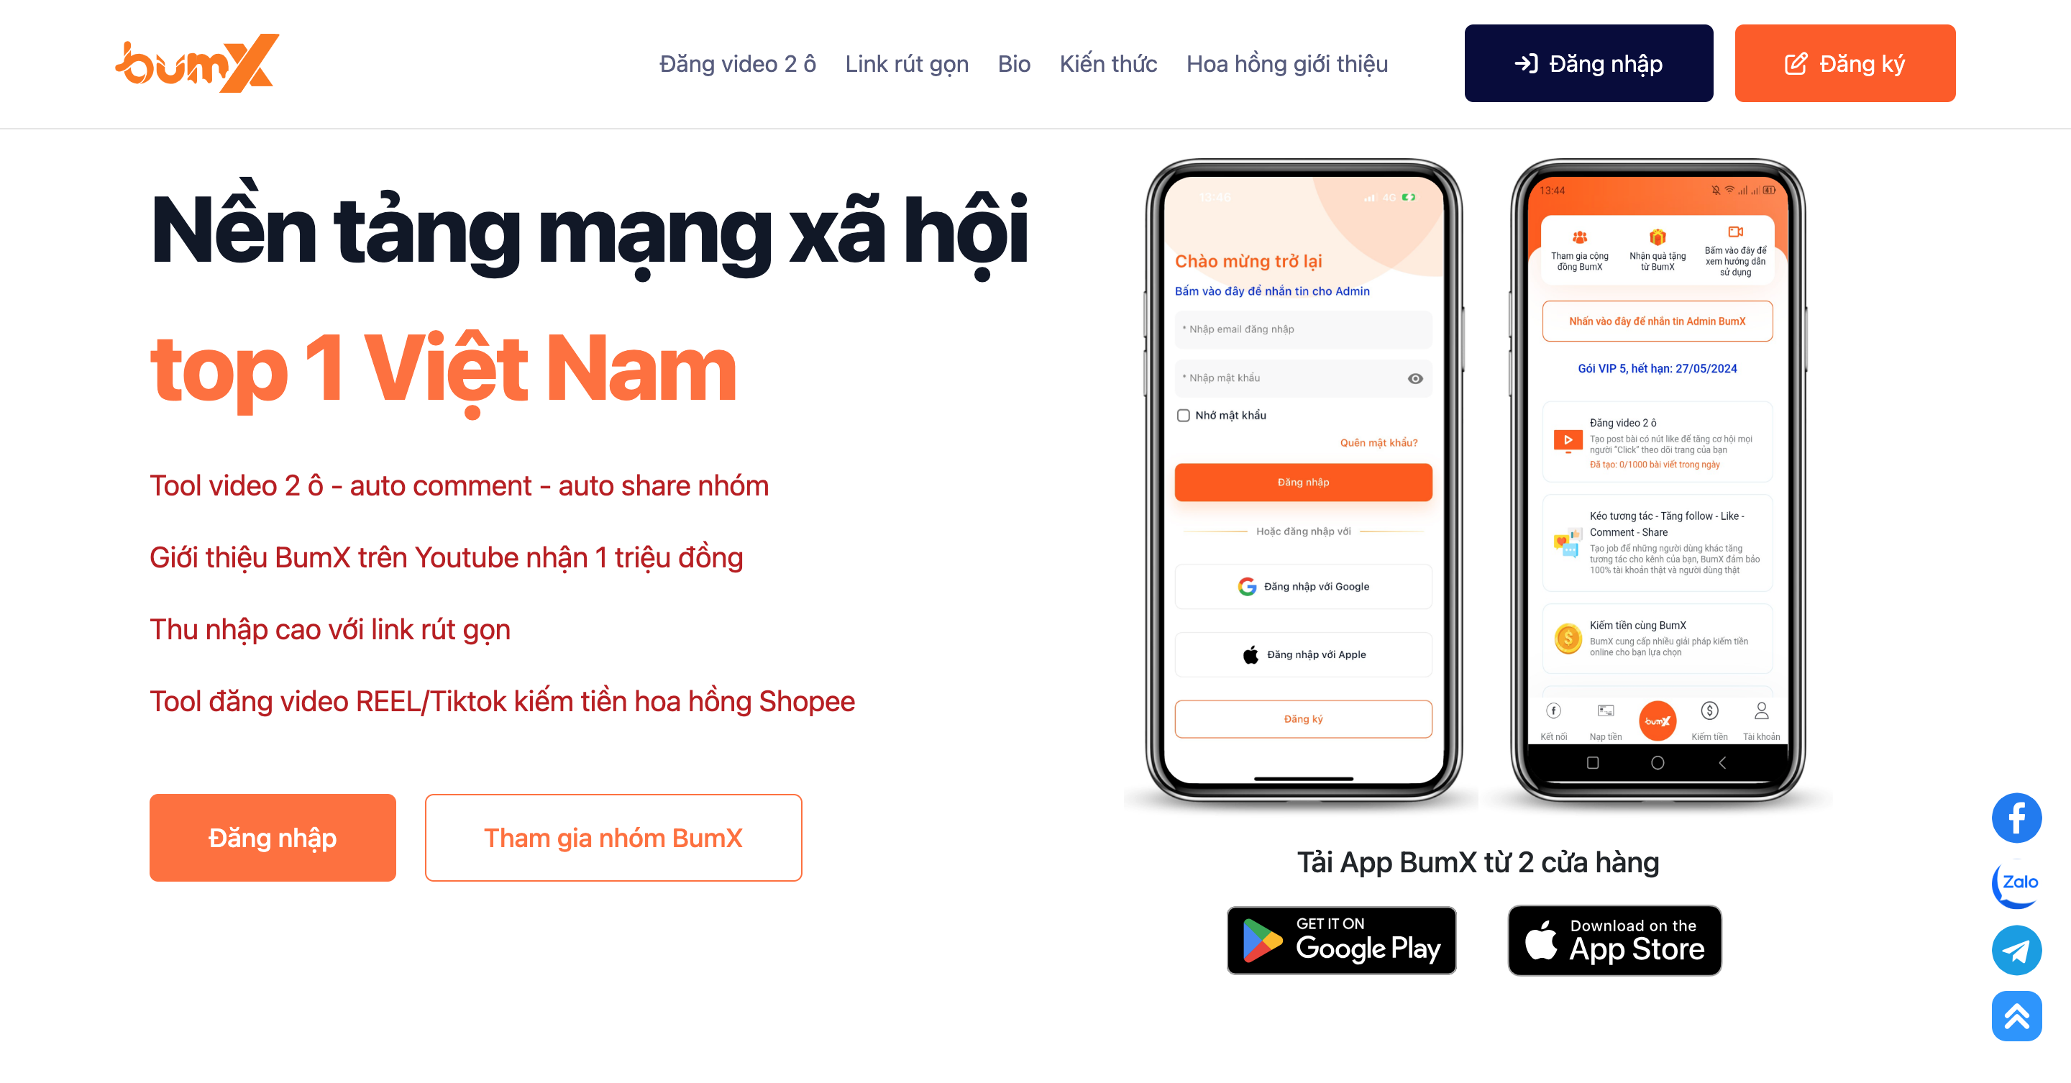The height and width of the screenshot is (1083, 2071).
Task: Click Đăng nhập với Google toggle option
Action: tap(1302, 586)
